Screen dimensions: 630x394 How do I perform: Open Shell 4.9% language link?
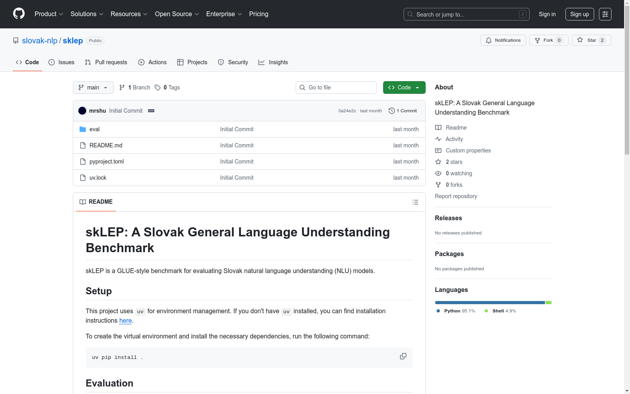point(500,311)
